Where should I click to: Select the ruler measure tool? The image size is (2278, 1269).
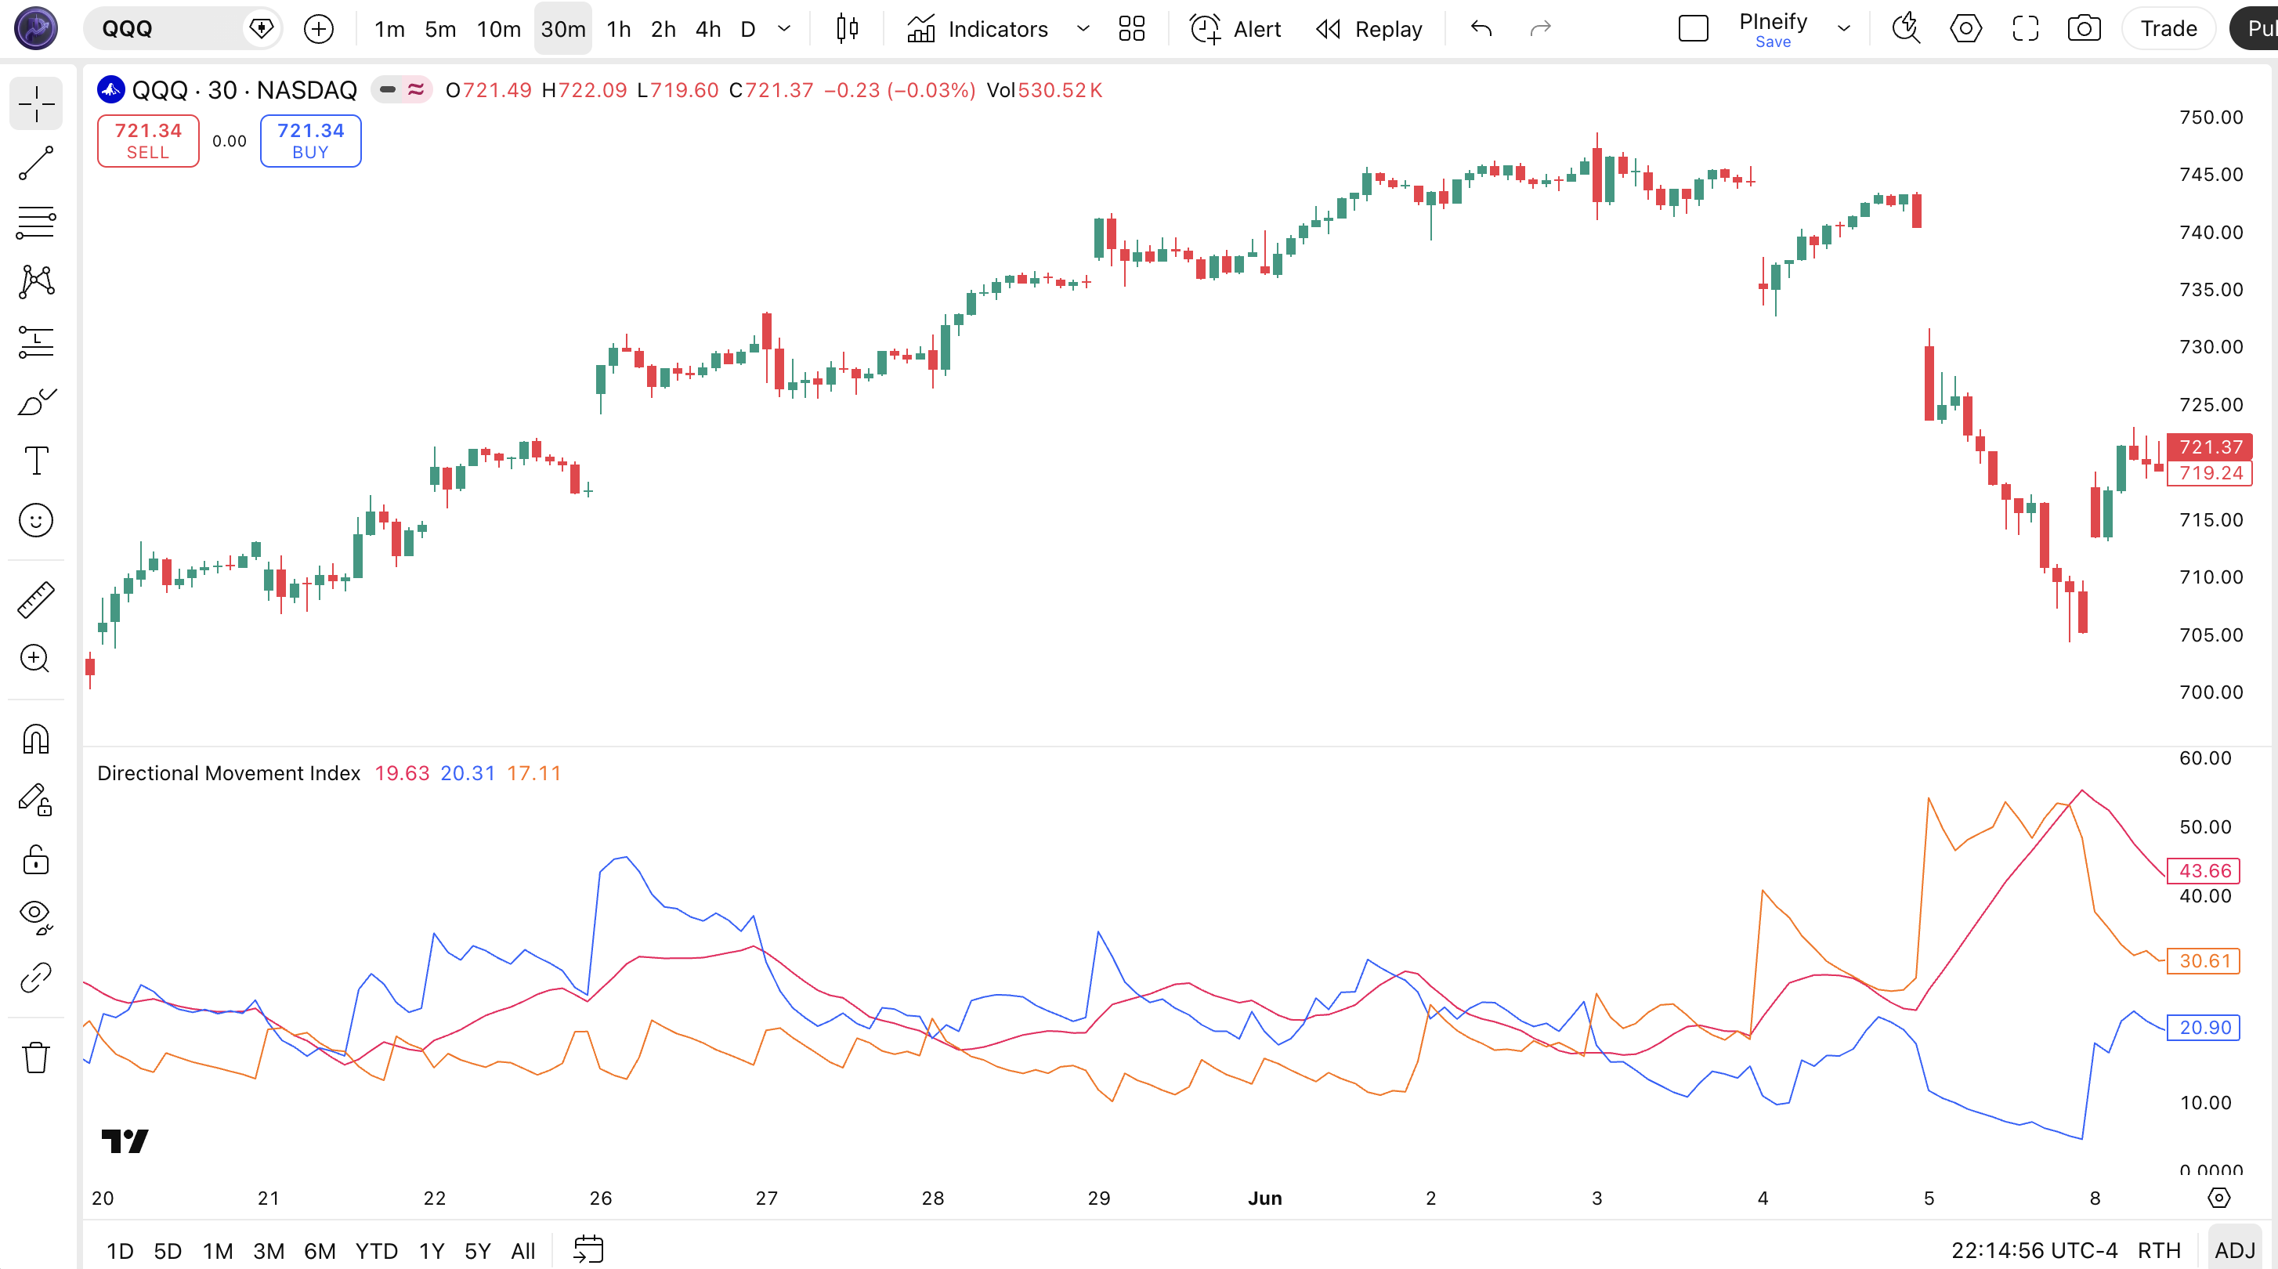point(36,599)
